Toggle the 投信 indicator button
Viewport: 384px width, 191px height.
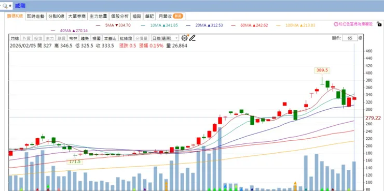coord(38,38)
